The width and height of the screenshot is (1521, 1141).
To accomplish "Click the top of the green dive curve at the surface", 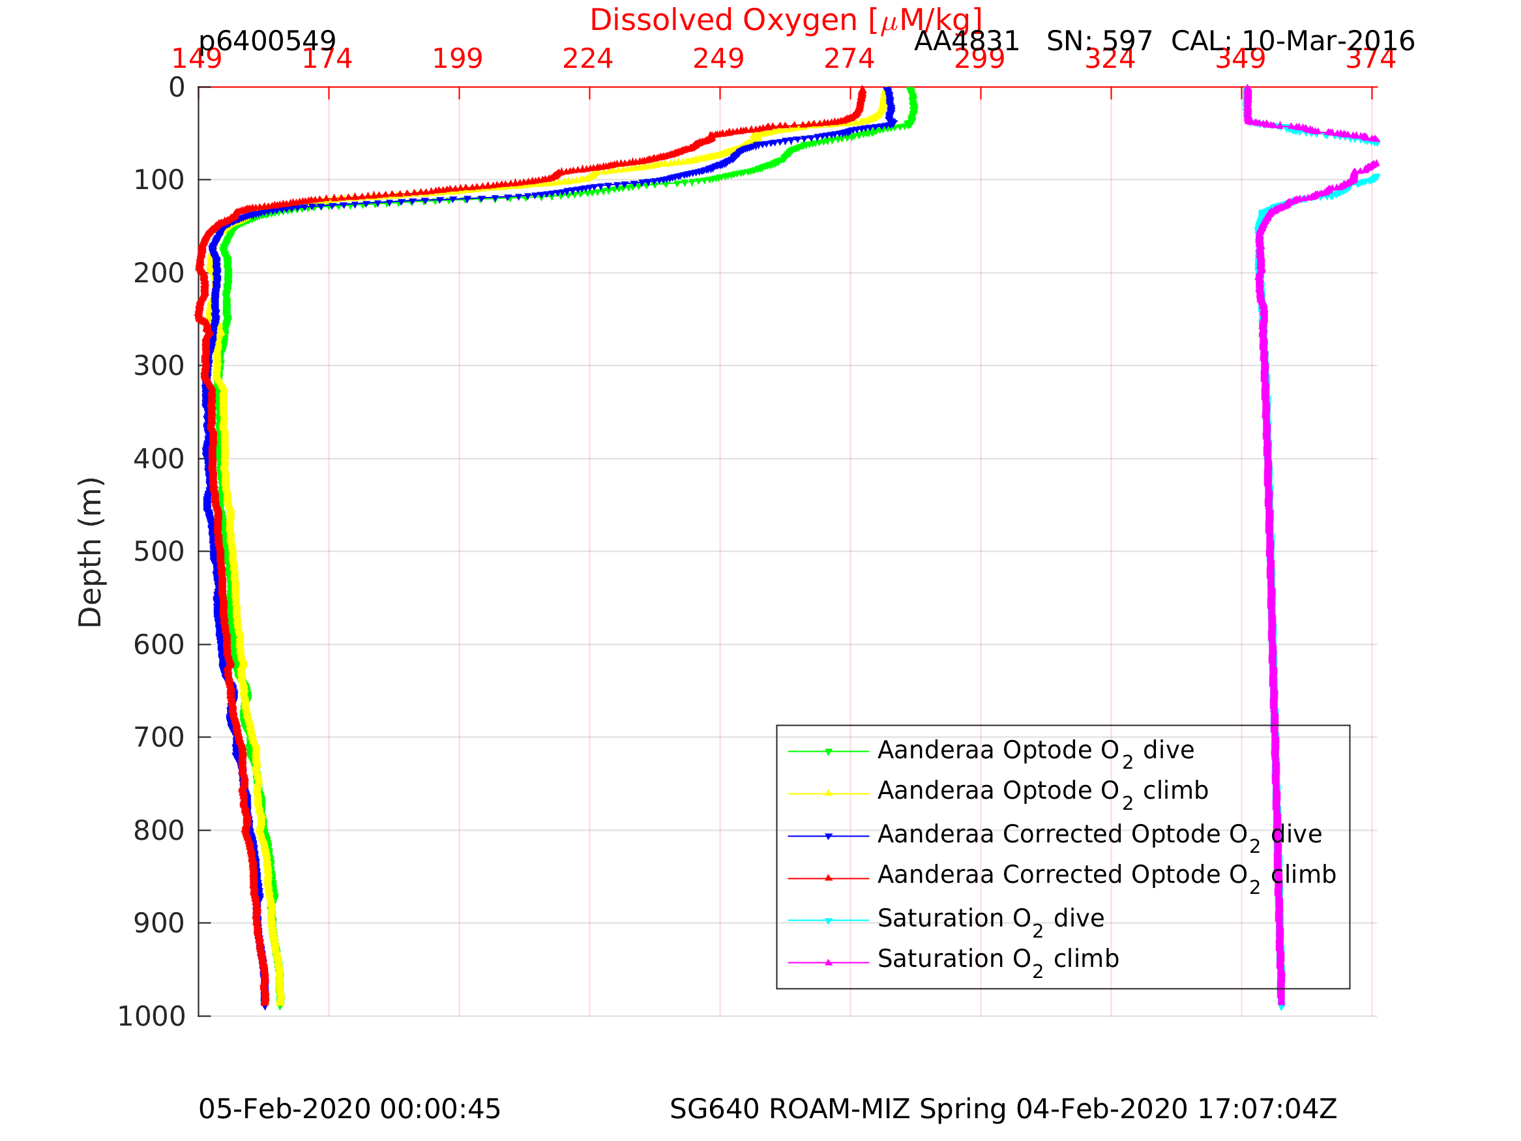I will tap(910, 91).
